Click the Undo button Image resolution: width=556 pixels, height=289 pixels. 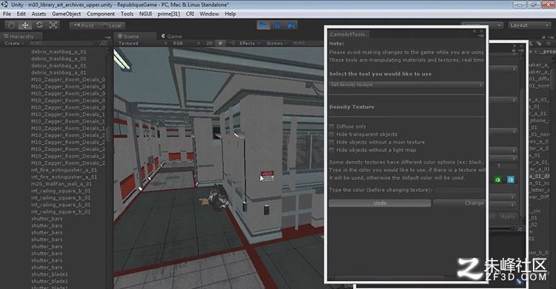(x=380, y=203)
